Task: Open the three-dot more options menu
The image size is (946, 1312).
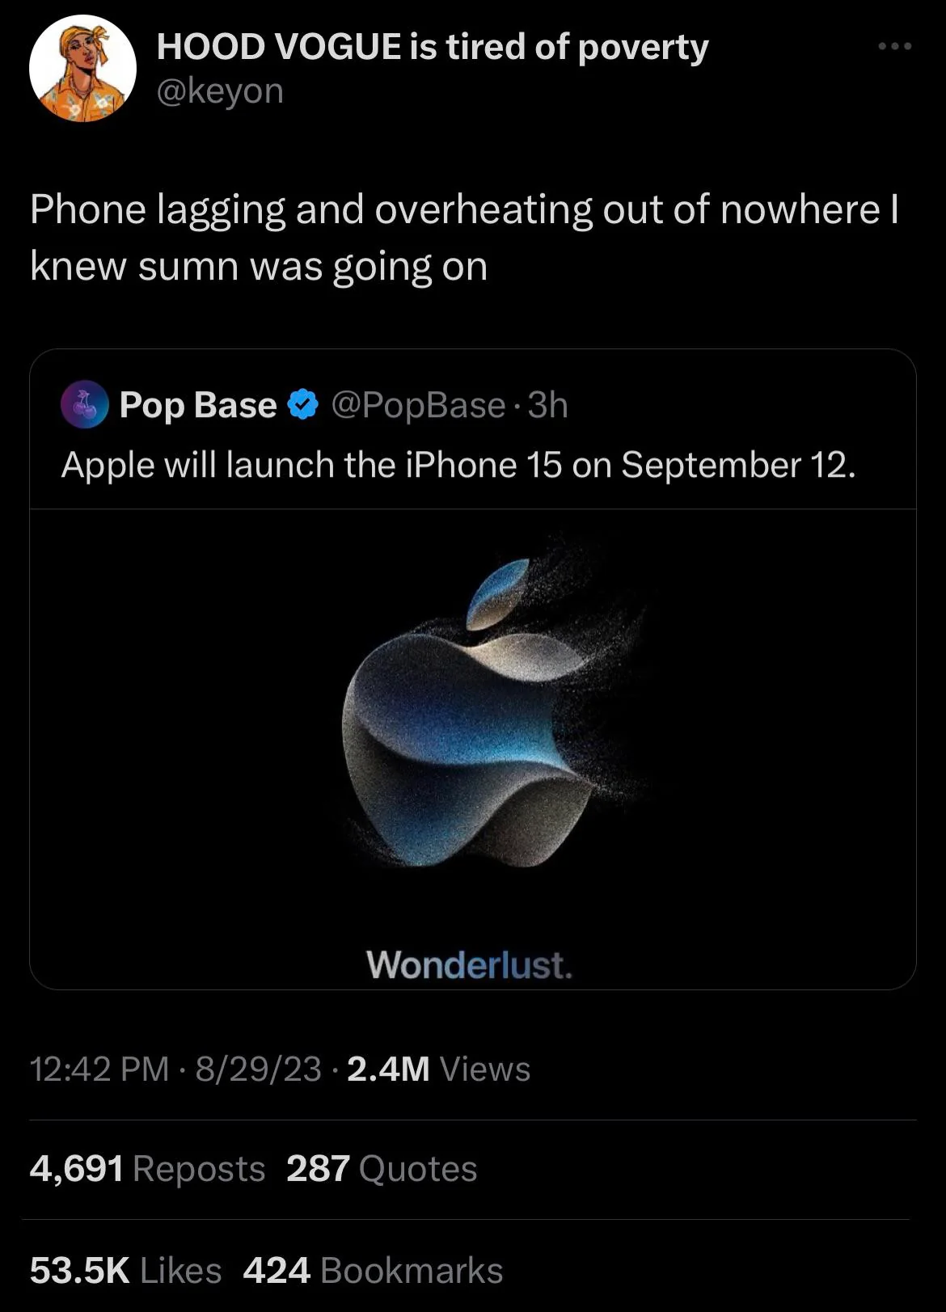Action: click(x=895, y=47)
